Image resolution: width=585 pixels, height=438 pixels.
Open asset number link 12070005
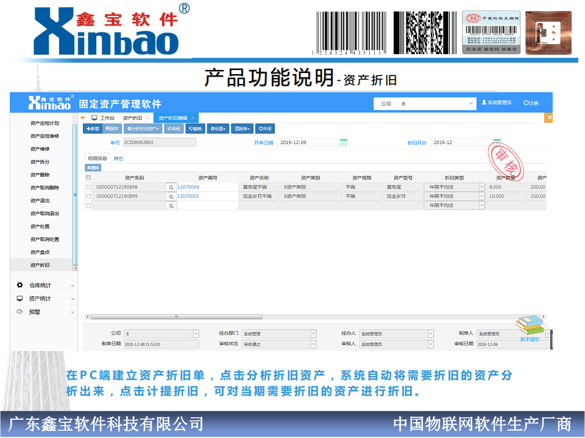[188, 196]
